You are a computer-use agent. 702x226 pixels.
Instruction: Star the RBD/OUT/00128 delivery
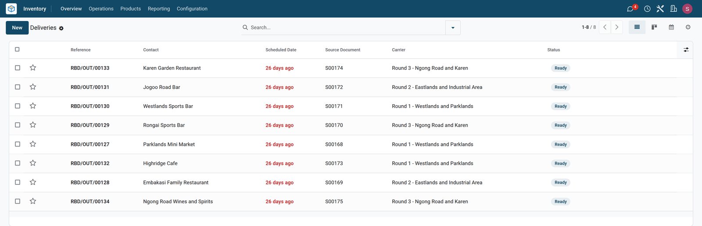coord(33,182)
